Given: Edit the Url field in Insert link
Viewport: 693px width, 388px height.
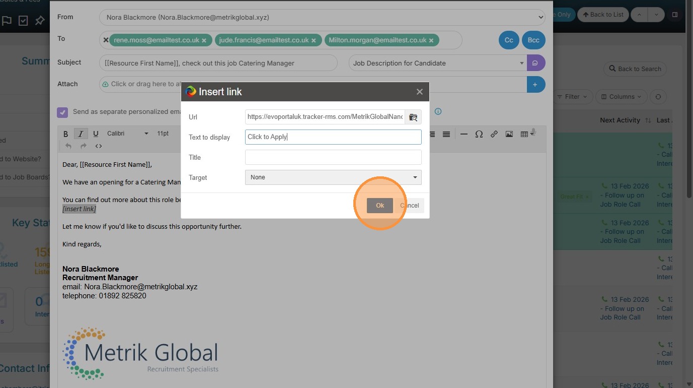Looking at the screenshot, I should point(325,117).
